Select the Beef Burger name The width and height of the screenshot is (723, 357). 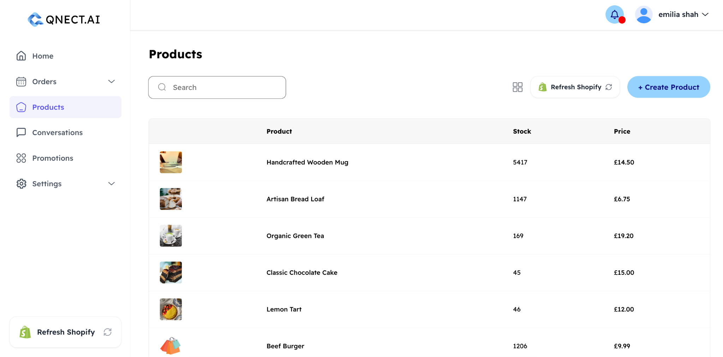click(285, 346)
